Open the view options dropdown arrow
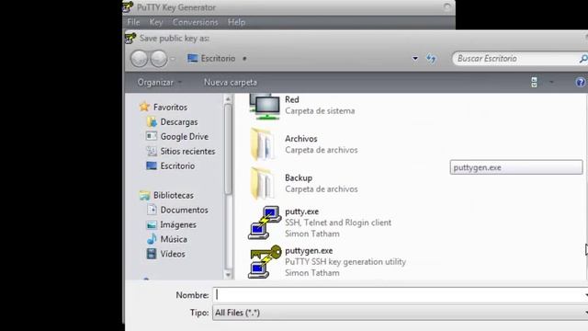 (551, 82)
